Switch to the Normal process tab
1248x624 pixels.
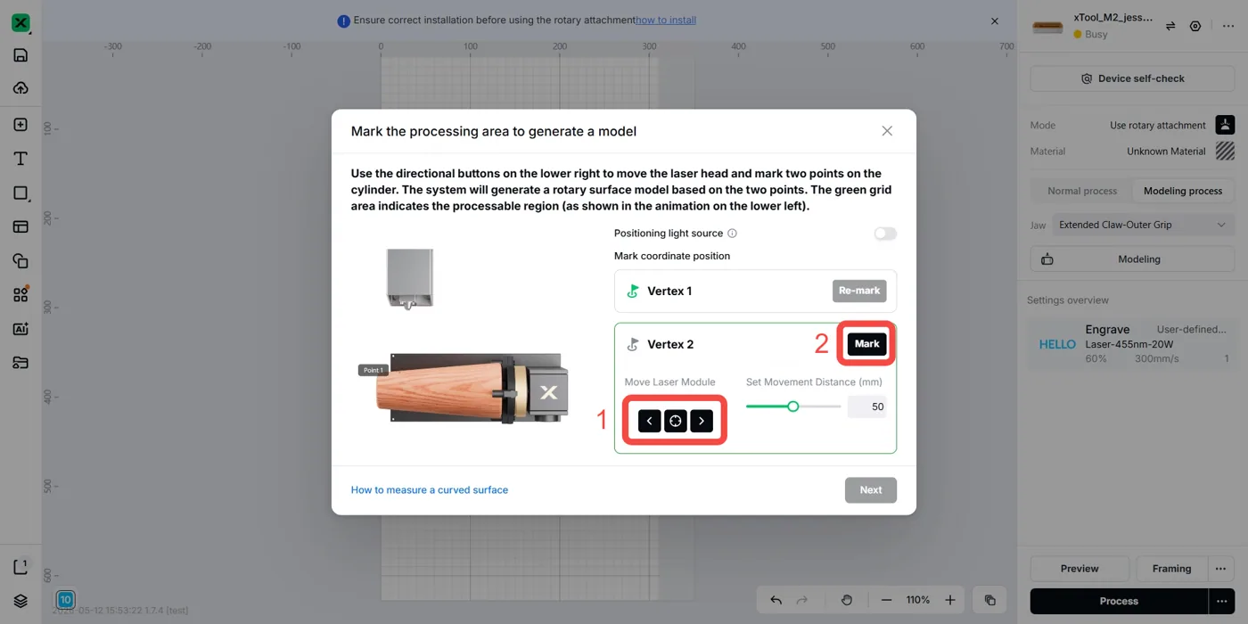coord(1082,191)
